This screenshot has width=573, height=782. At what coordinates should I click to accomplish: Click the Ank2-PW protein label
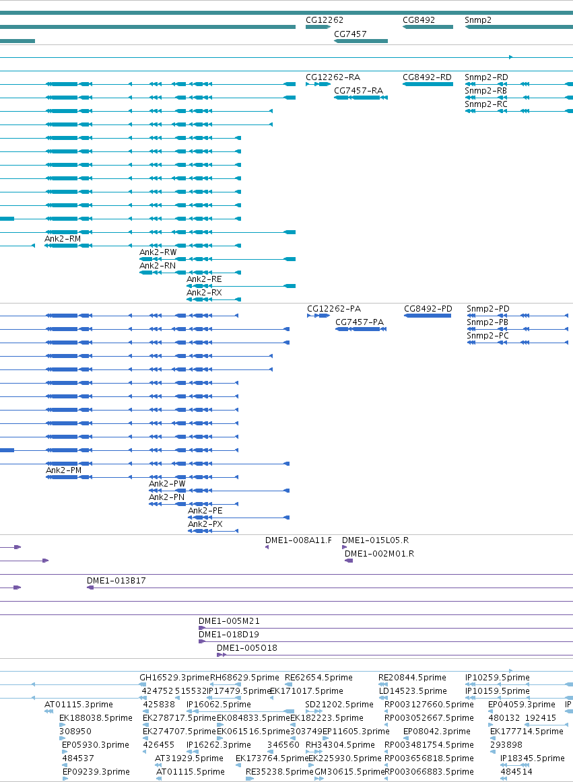pos(167,484)
